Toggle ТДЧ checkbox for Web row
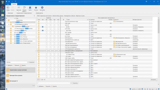The image size is (160, 90). 54,29
